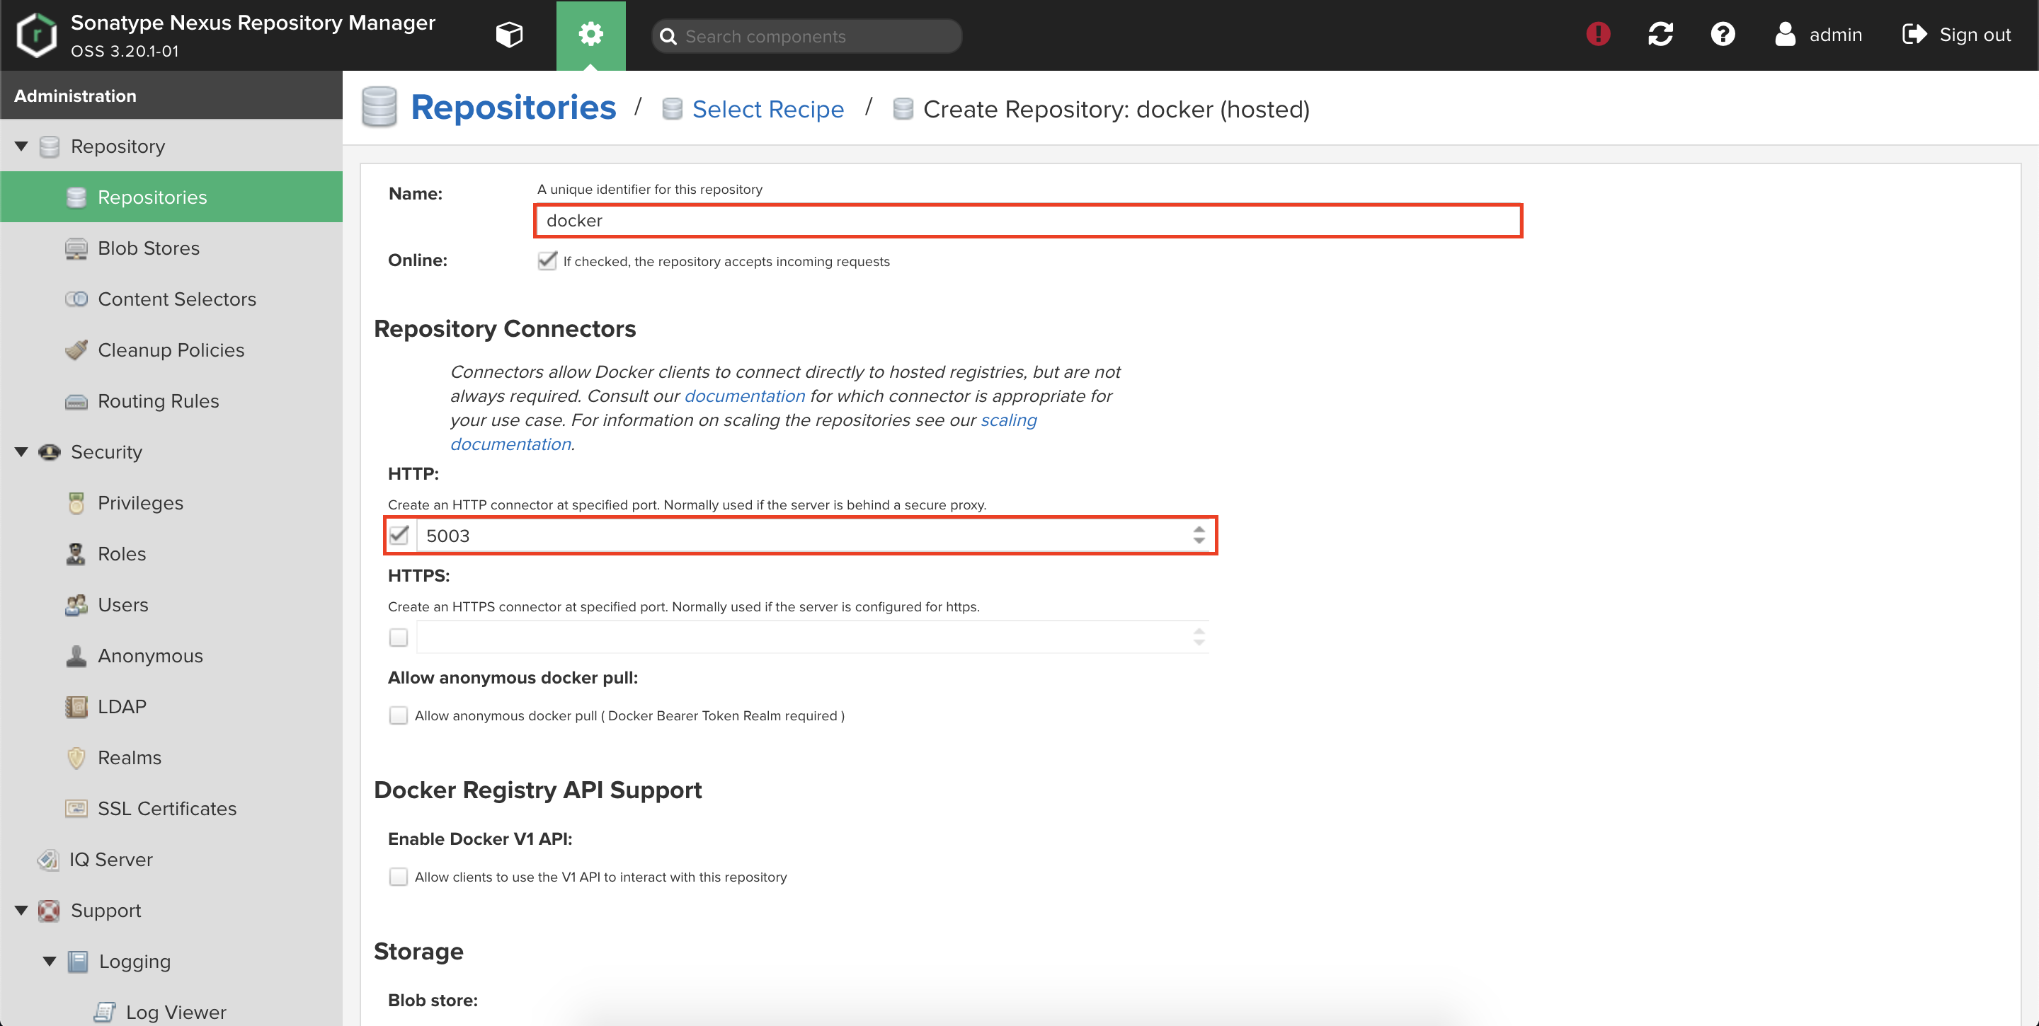Increase the HTTP port with up arrow
Screen dimensions: 2039x1026
(x=1199, y=529)
